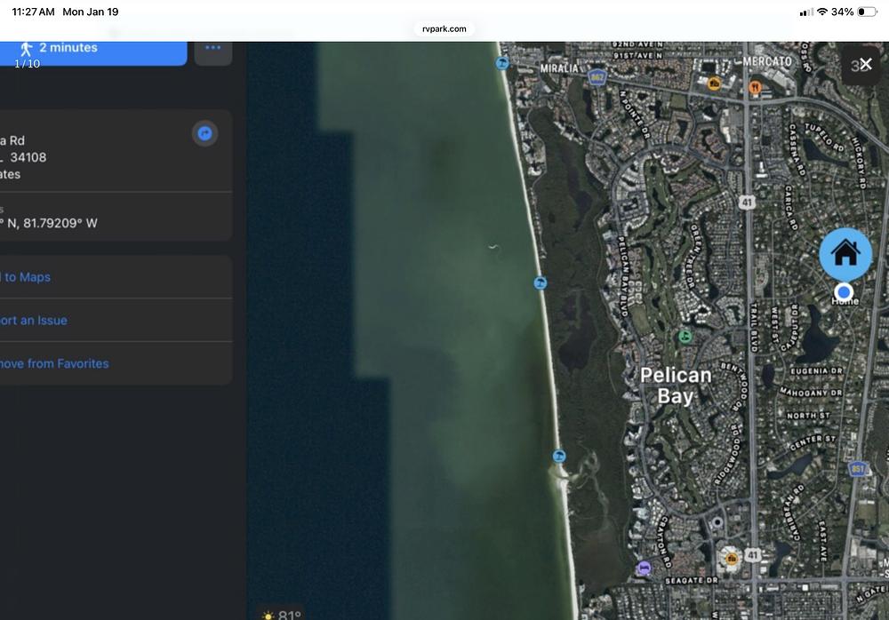
Task: Tap the green golf marker above Pelican Bay
Action: point(685,336)
